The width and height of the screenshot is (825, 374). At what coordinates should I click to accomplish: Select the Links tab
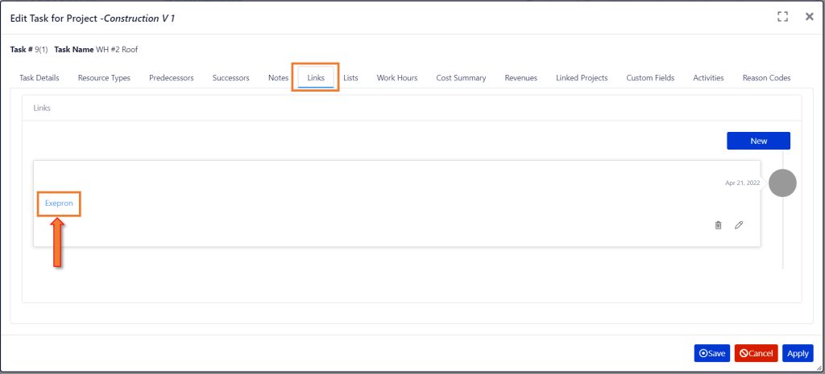[316, 78]
